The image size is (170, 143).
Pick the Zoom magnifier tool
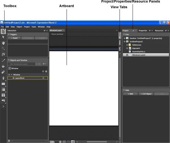point(3,49)
